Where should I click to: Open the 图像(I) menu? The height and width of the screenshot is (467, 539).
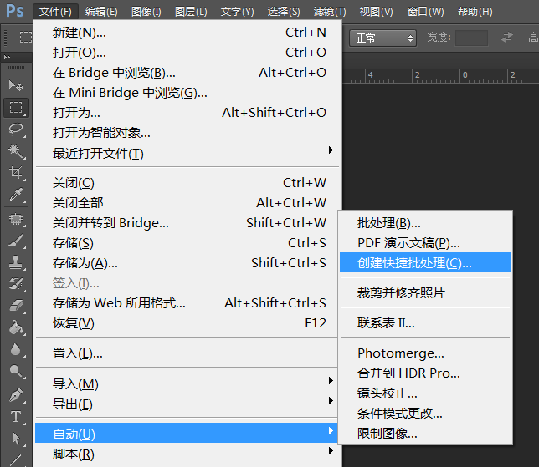(146, 12)
